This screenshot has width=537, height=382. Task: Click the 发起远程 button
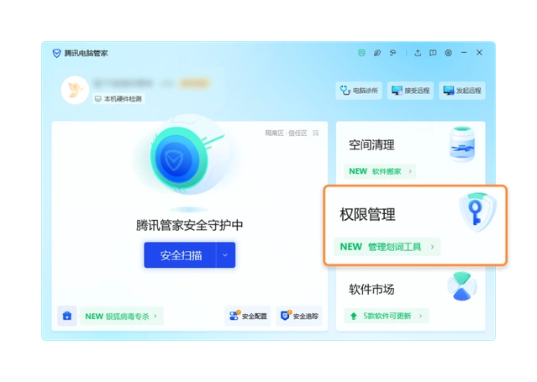pos(462,91)
